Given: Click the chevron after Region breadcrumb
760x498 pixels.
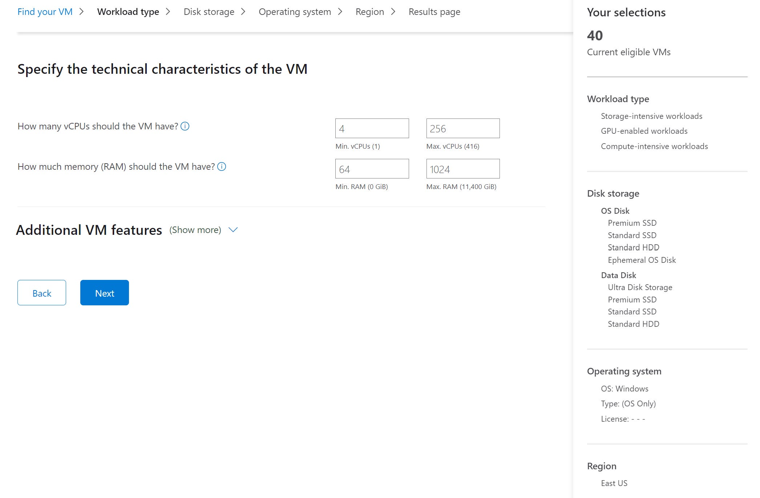Looking at the screenshot, I should coord(393,11).
